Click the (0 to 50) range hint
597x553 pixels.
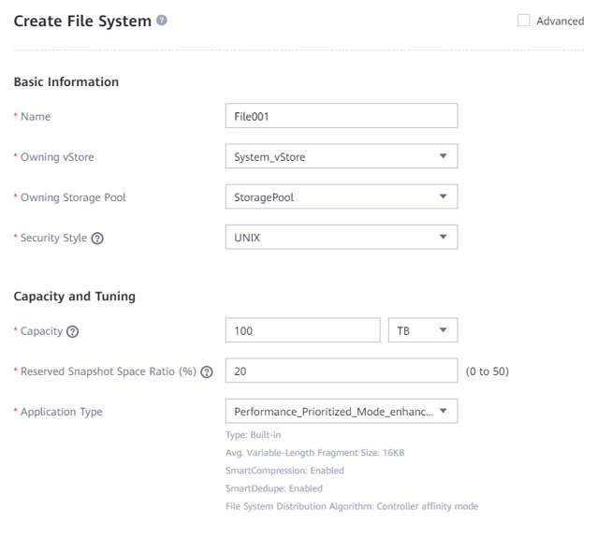pos(488,371)
